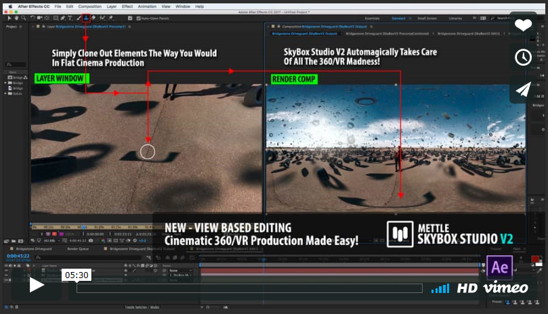The image size is (548, 314).
Task: Click the paper plane Share icon
Action: 523,89
